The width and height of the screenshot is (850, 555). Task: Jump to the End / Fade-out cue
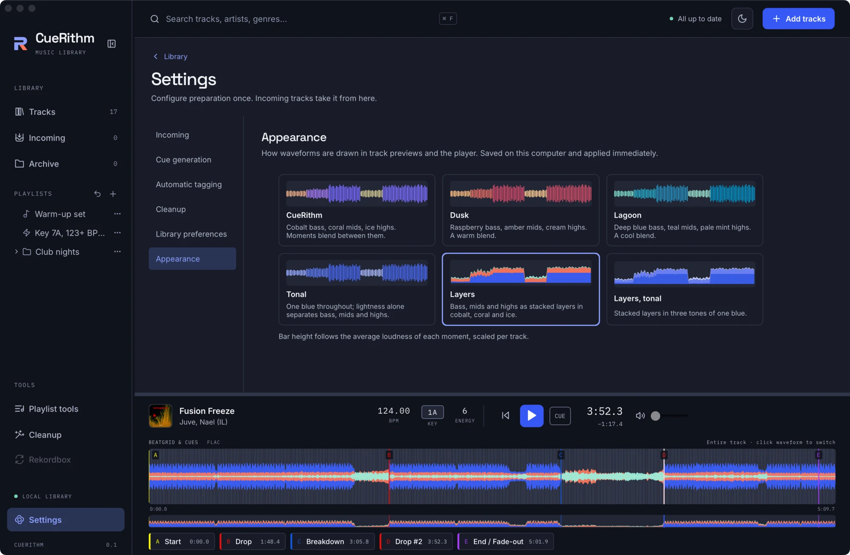coord(506,541)
